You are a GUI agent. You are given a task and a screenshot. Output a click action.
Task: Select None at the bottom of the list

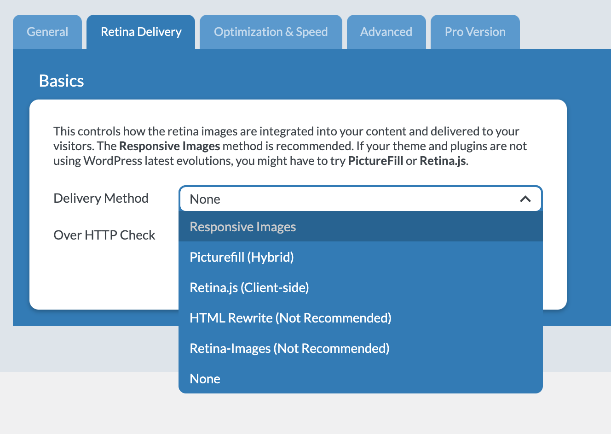205,379
